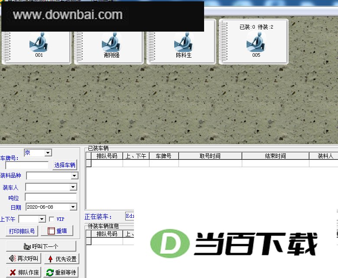Expand the 上下午 dropdown
Viewport: 338px width, 278px height.
click(x=42, y=219)
